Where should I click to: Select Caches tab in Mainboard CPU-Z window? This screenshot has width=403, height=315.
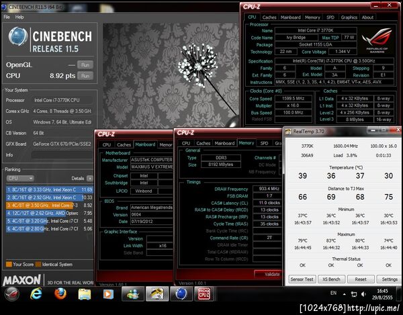click(124, 144)
